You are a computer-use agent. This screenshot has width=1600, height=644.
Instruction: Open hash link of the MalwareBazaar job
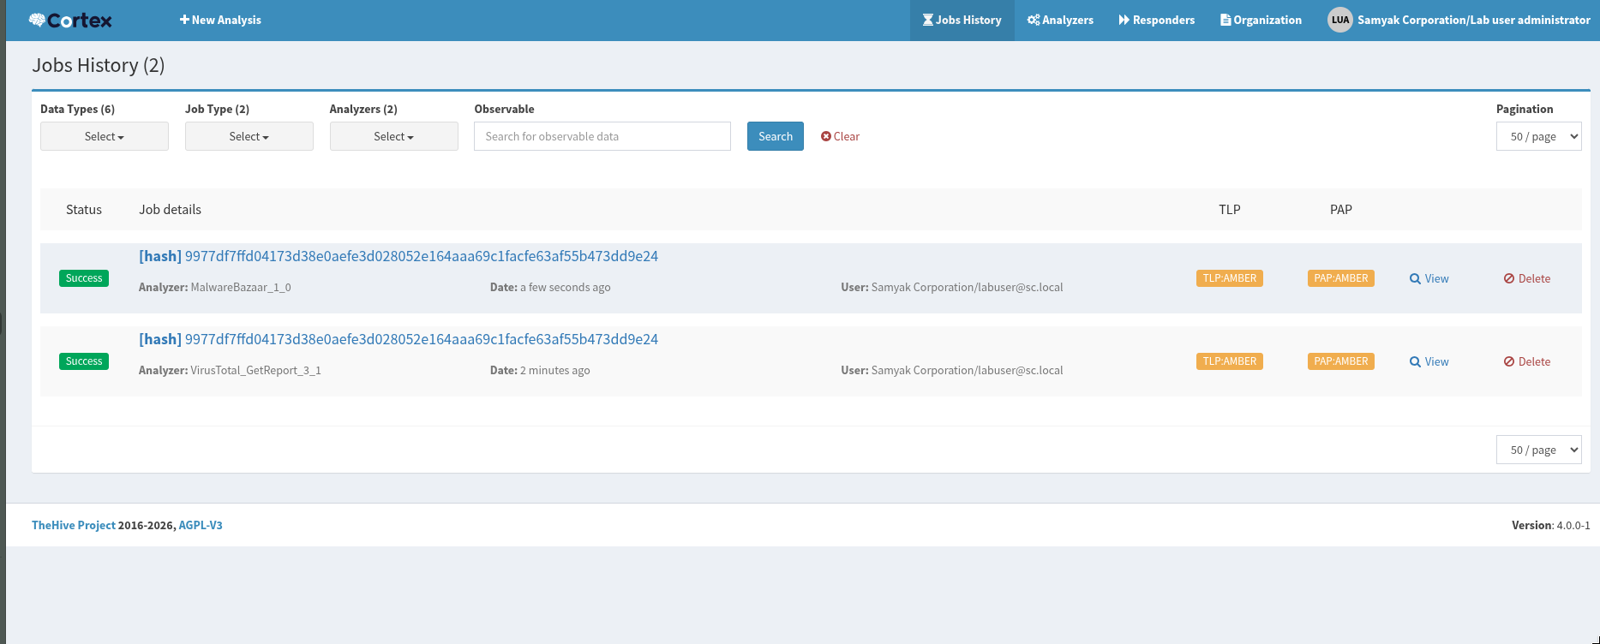[x=399, y=256]
